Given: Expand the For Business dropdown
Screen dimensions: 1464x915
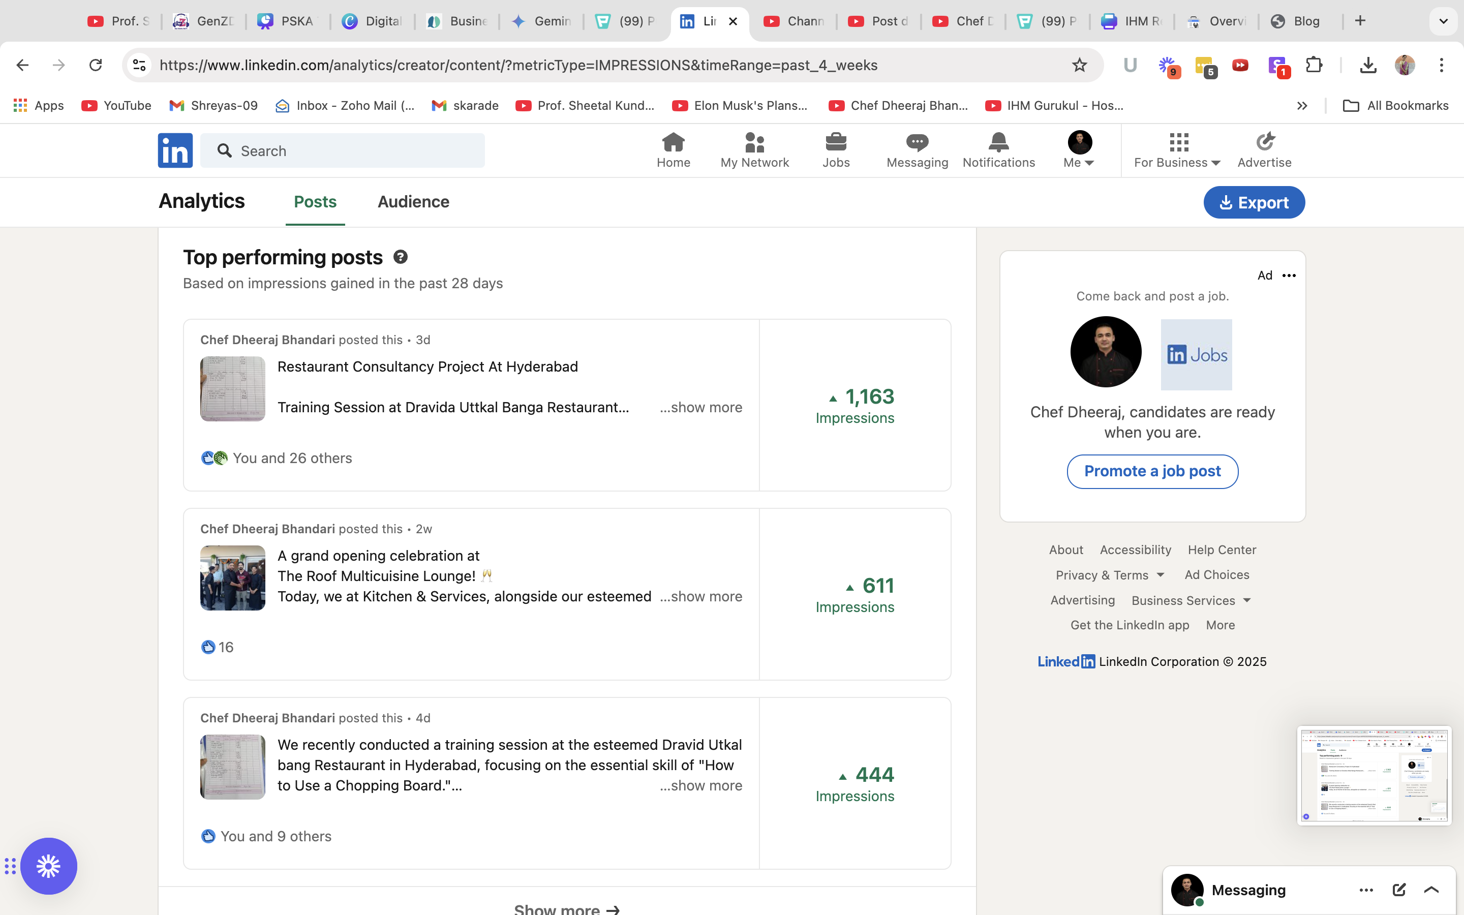Looking at the screenshot, I should [1177, 150].
